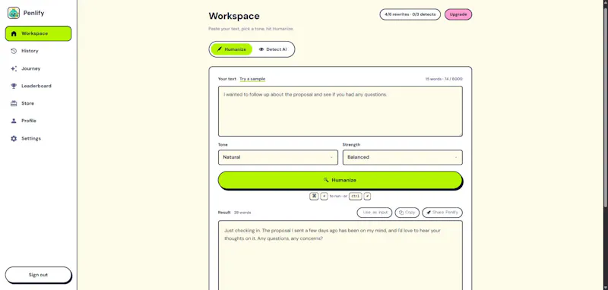Click the Workspace home icon in sidebar
Screen dimensions: 608x290
click(14, 33)
